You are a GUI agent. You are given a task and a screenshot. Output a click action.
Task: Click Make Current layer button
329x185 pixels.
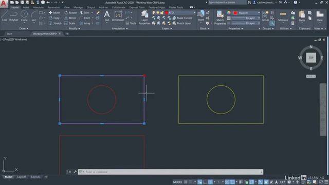(x=182, y=18)
